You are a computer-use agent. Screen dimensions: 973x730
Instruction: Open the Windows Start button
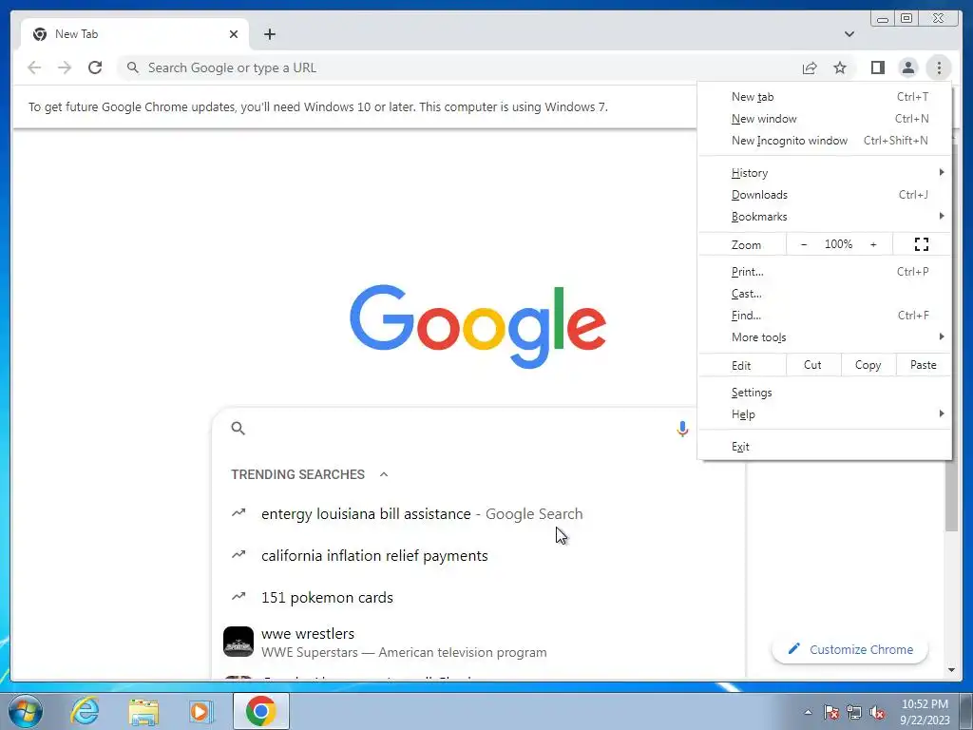(x=26, y=711)
